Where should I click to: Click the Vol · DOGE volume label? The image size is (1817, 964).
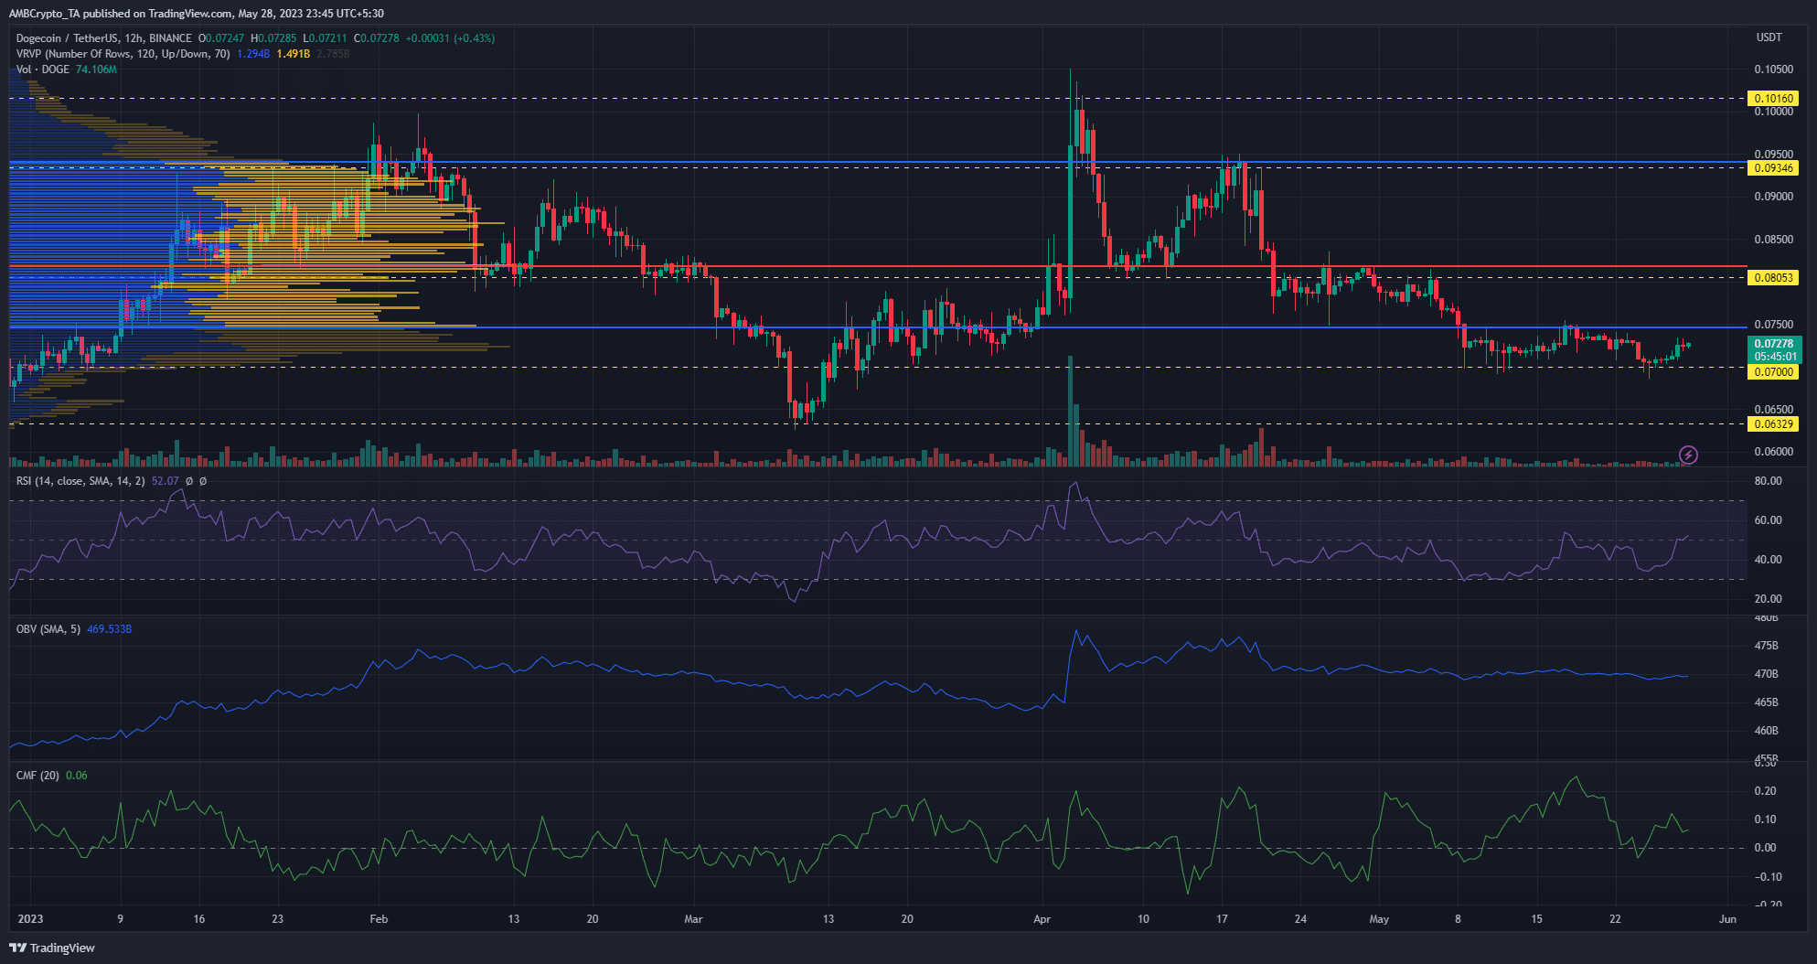click(42, 70)
